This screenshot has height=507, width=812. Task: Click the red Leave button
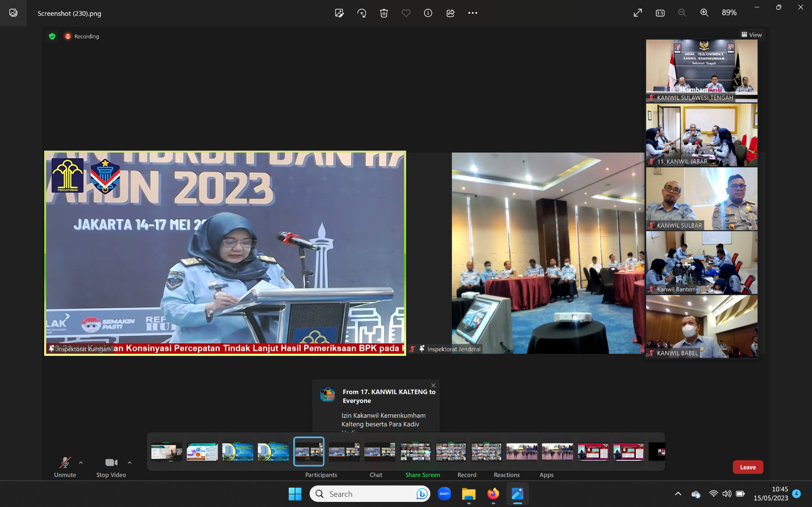pos(748,467)
